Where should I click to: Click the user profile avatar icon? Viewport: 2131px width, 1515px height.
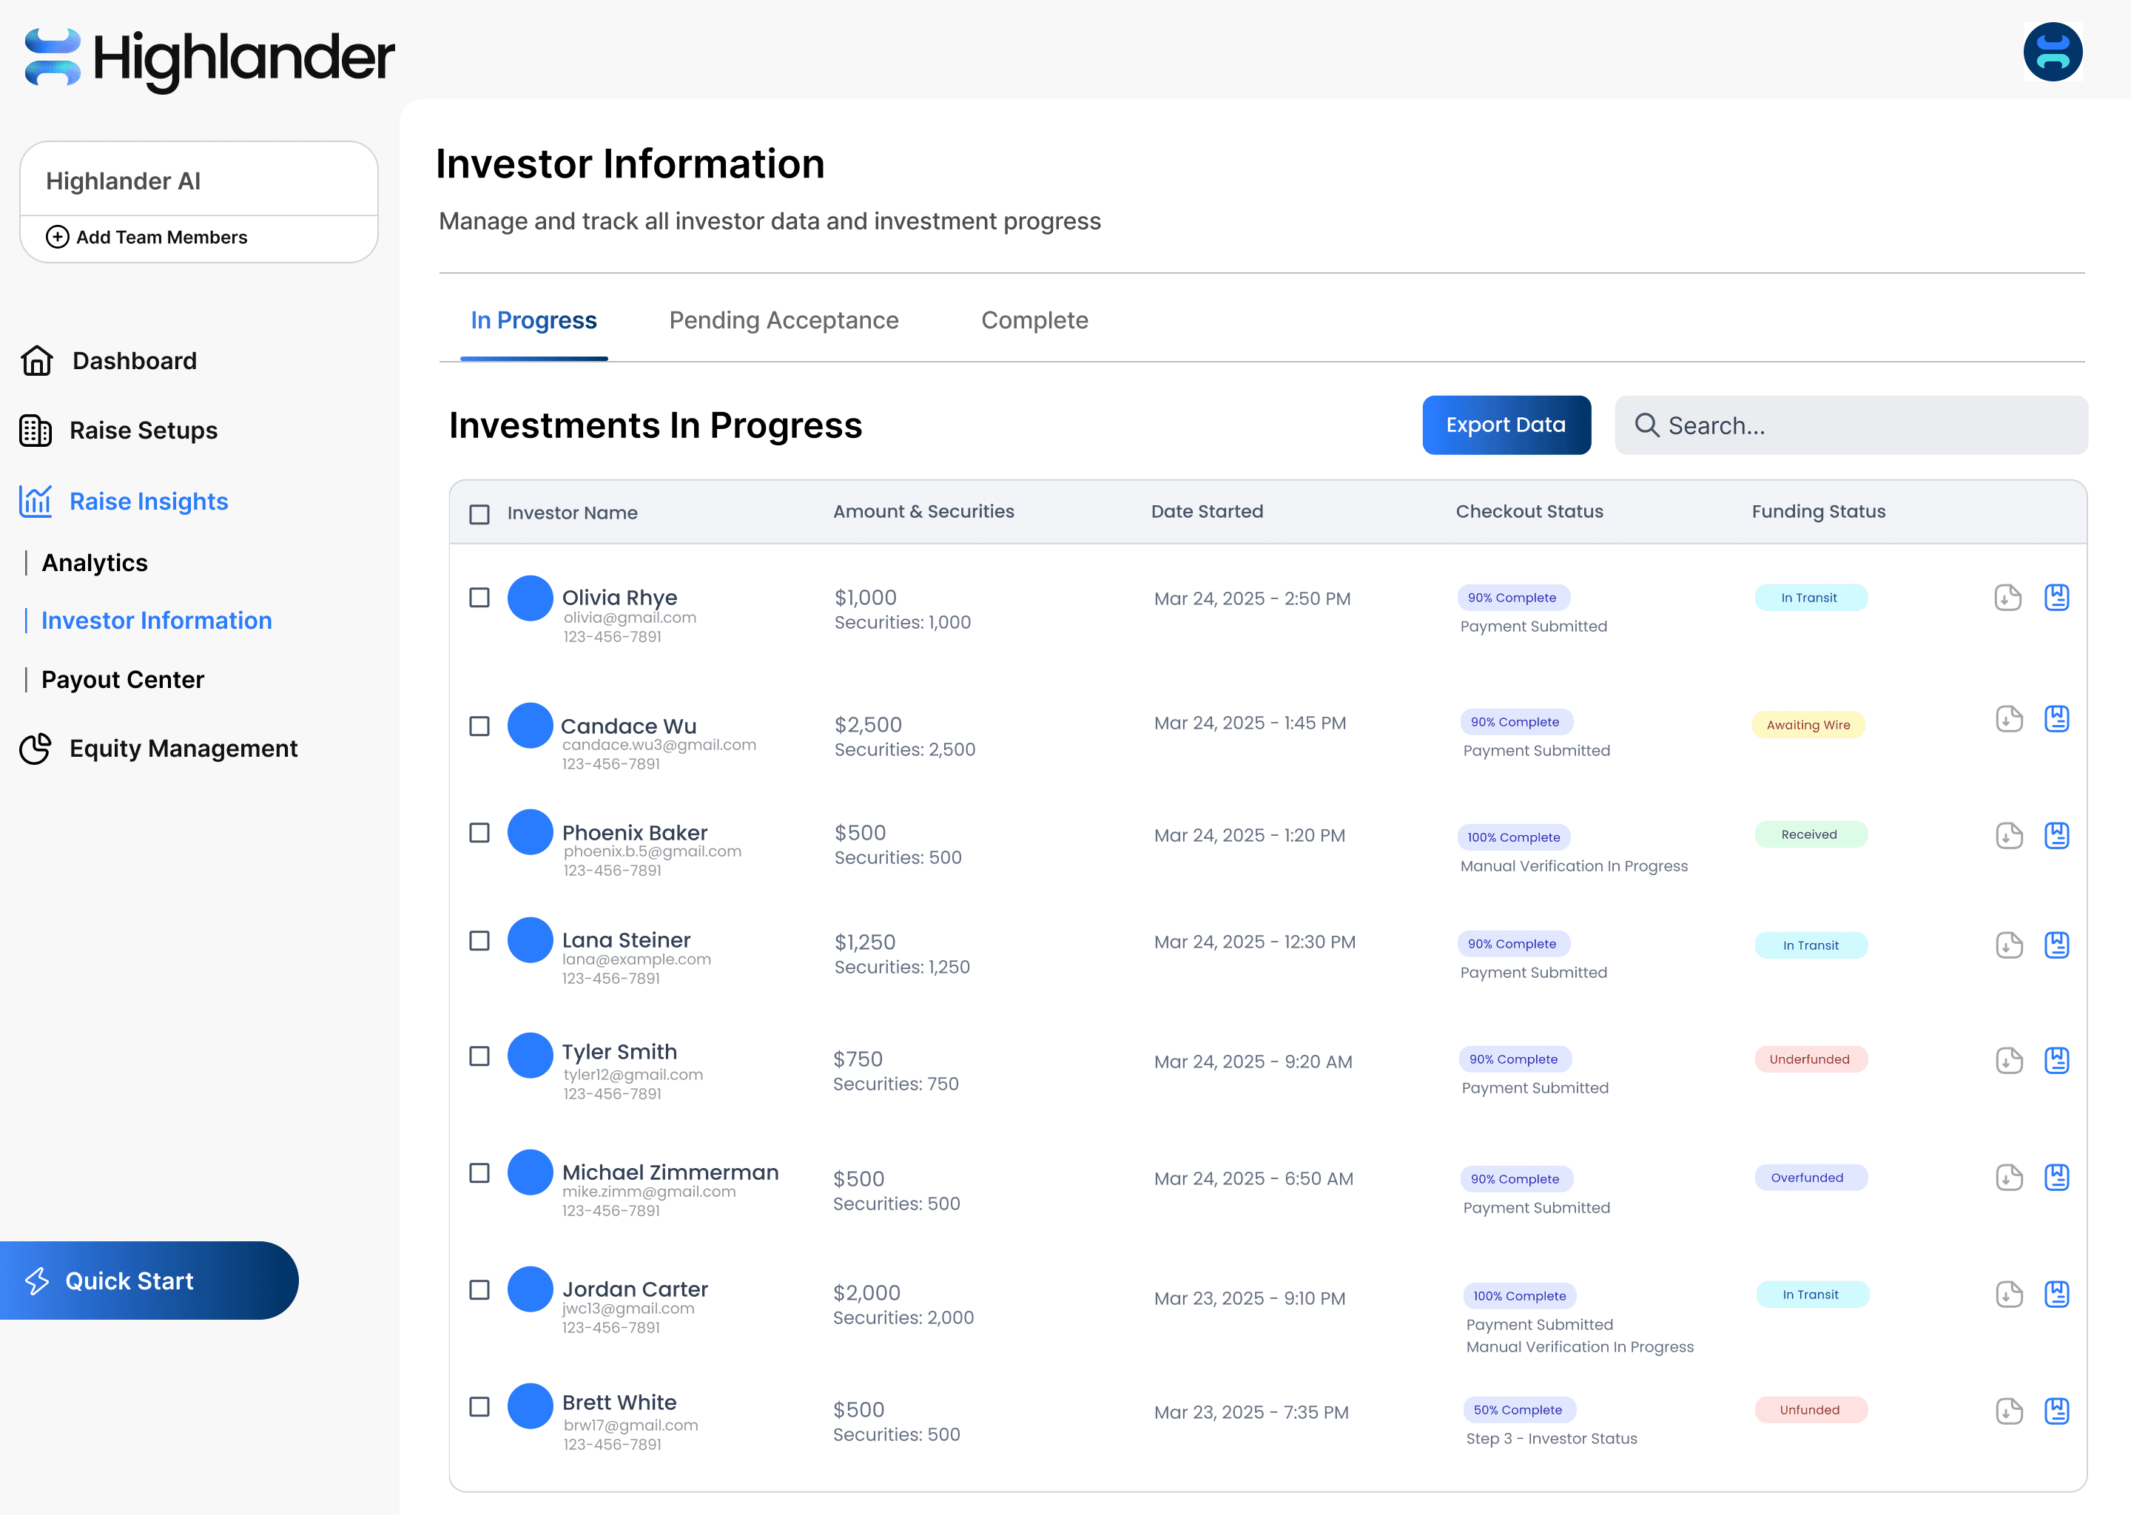coord(2052,53)
